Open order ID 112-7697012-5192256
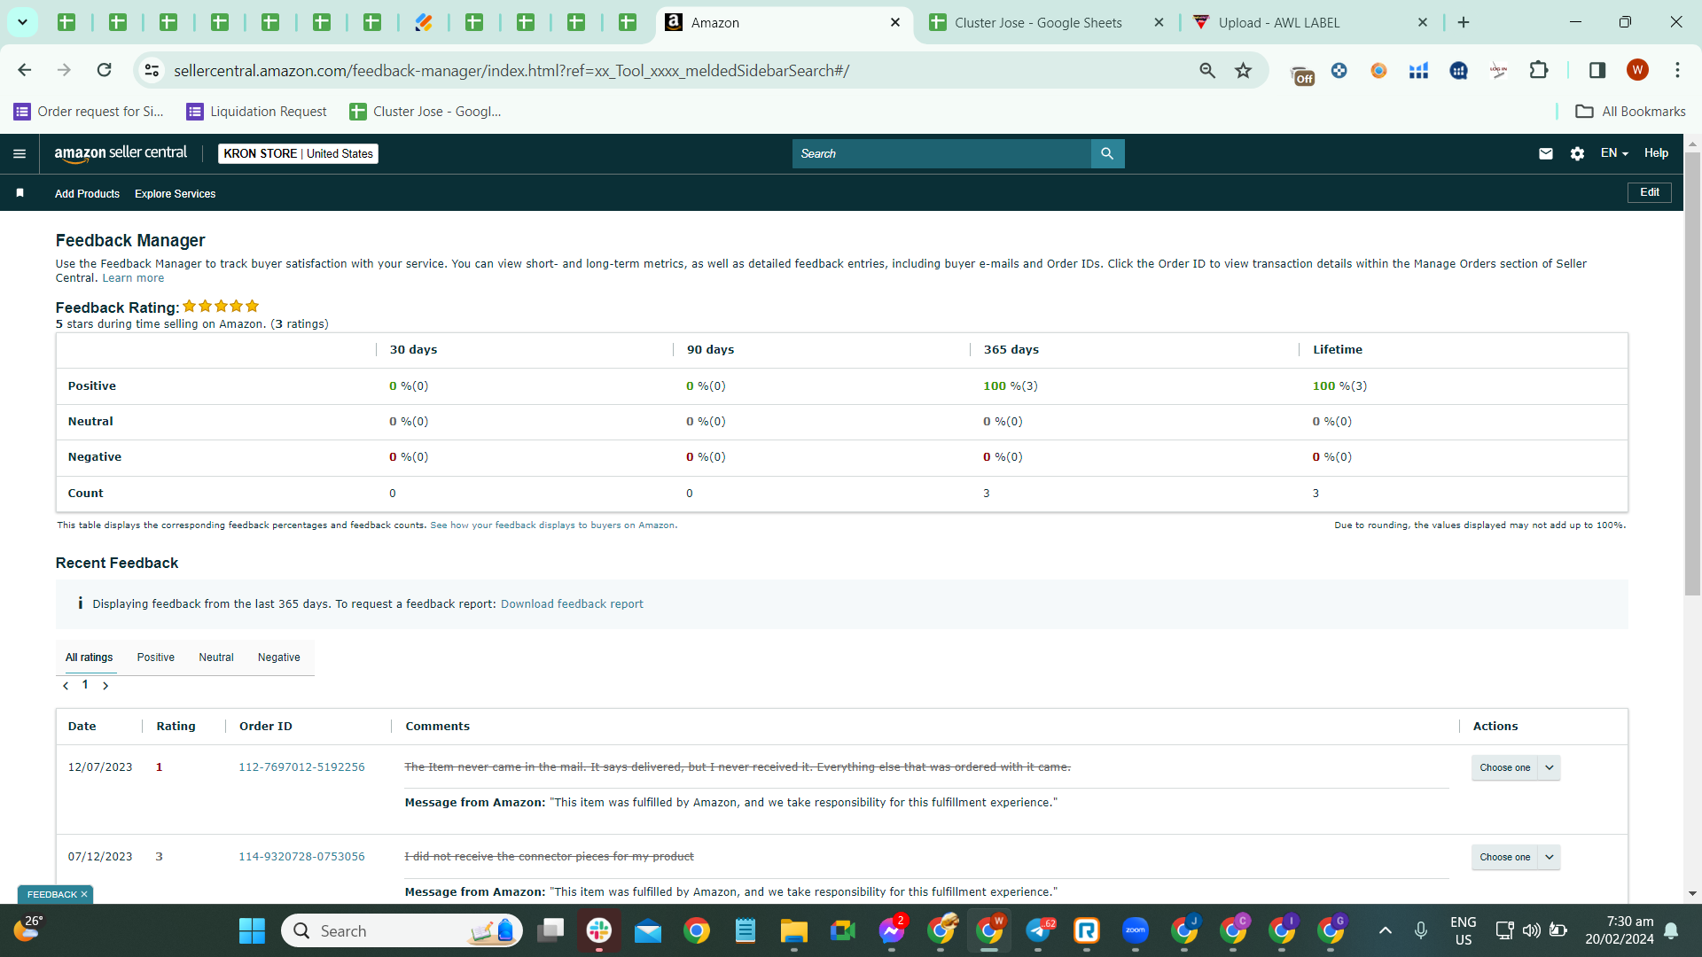 click(x=301, y=767)
